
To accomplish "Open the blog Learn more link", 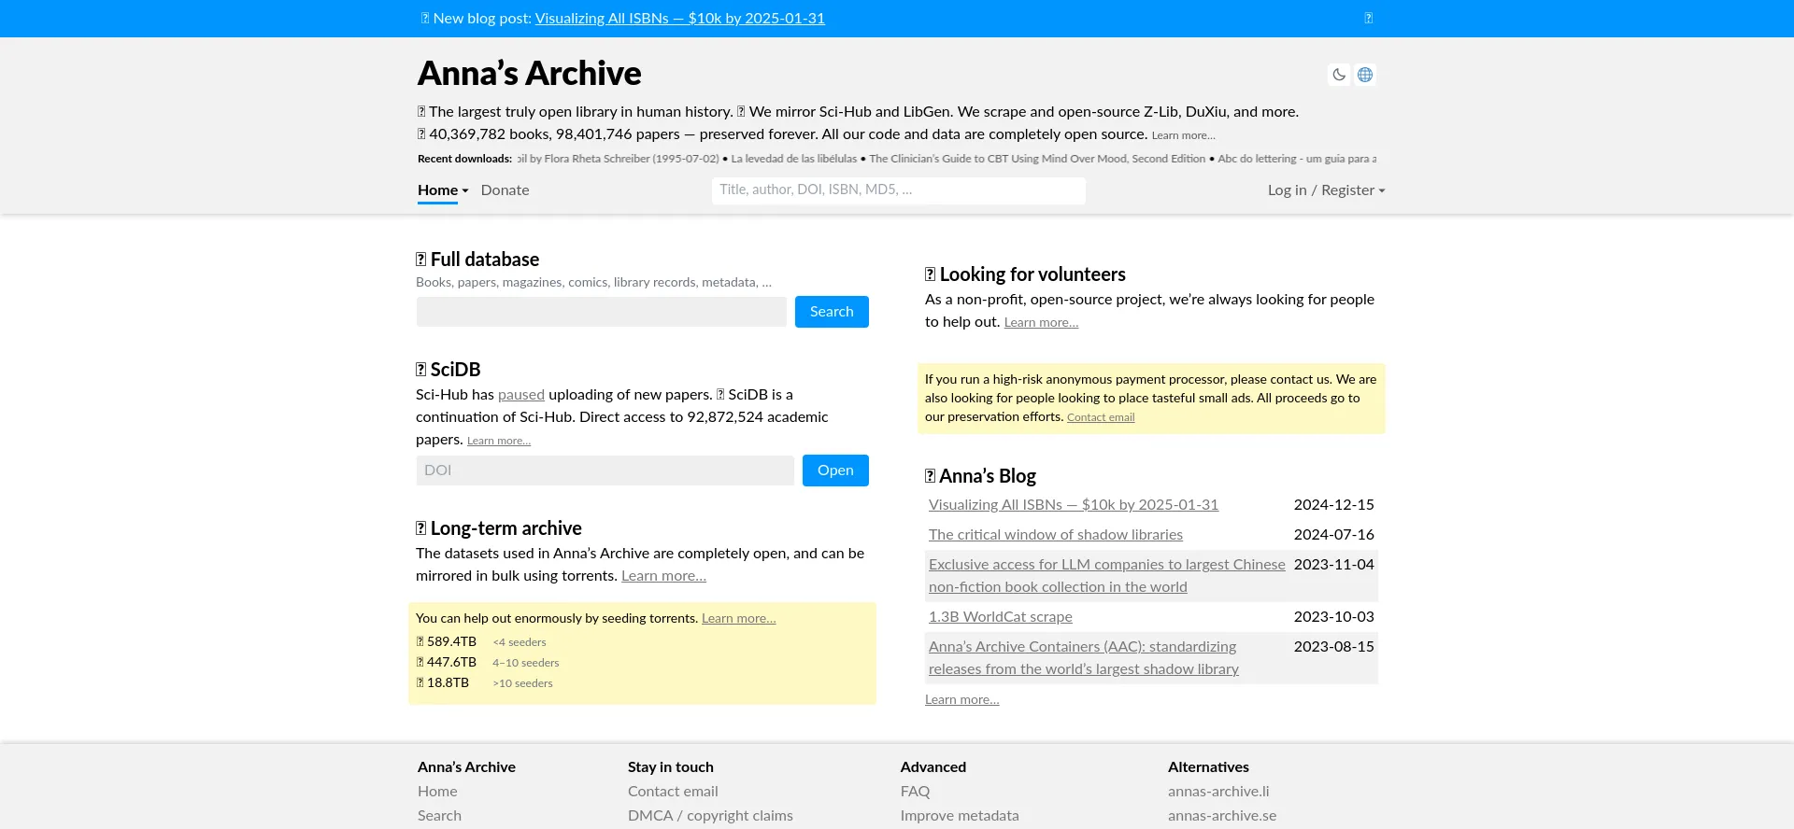I will coord(961,699).
